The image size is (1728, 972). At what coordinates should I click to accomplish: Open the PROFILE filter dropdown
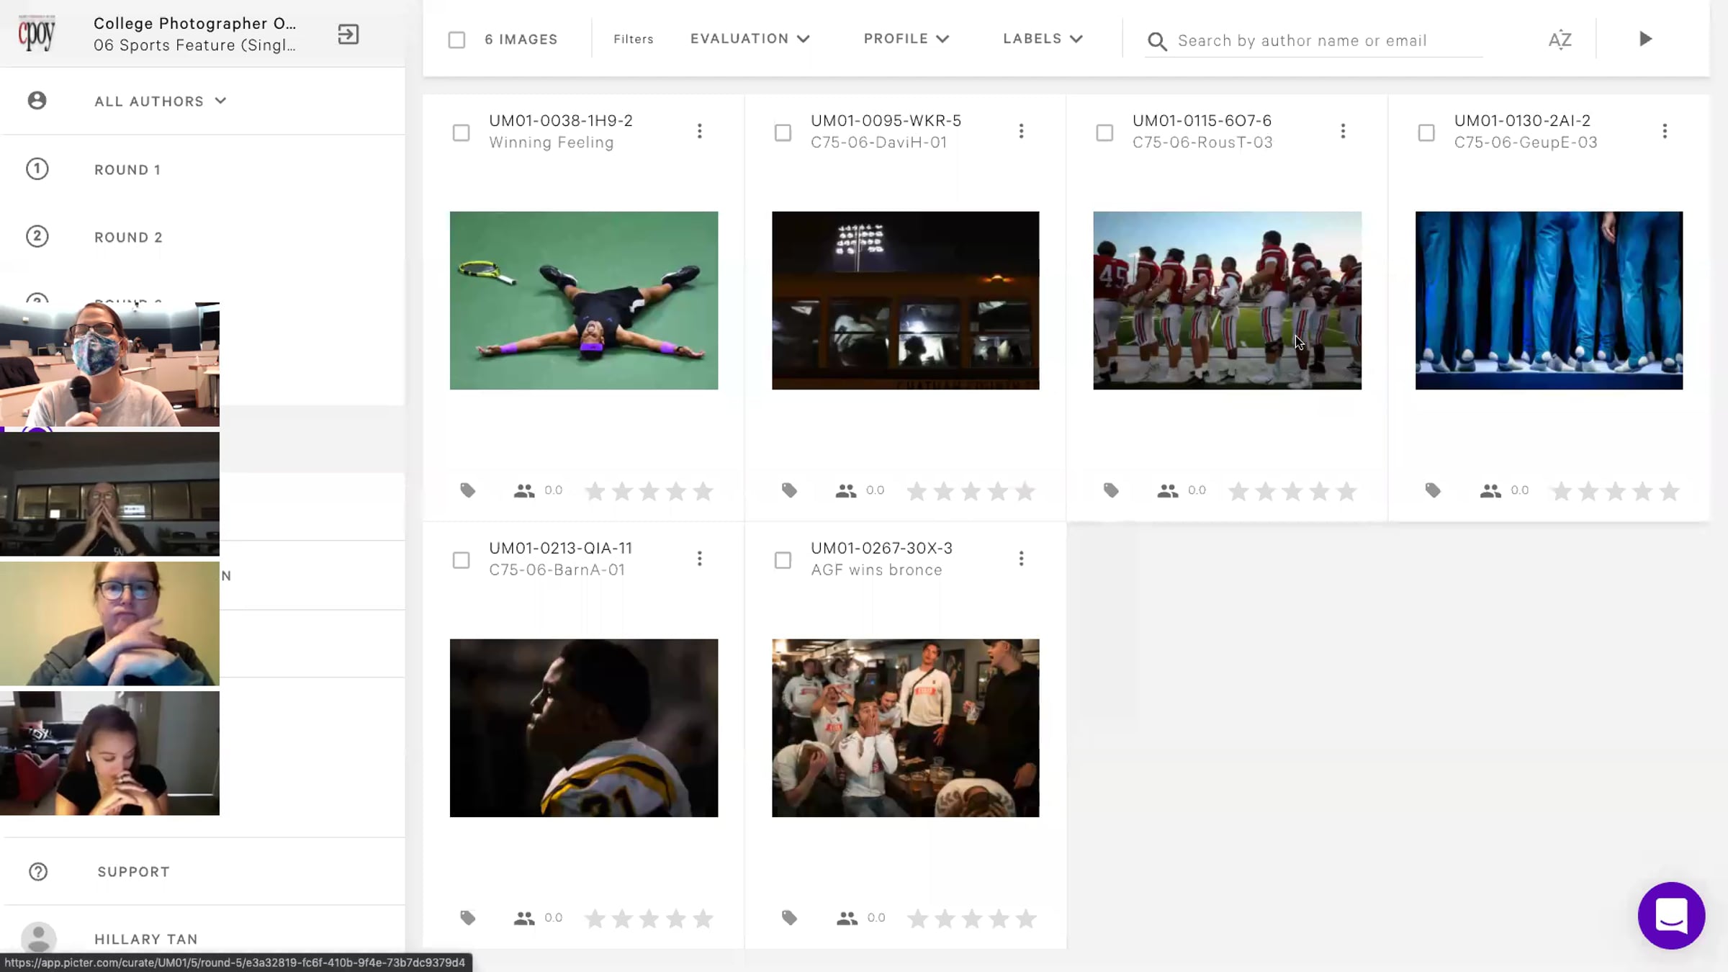click(x=906, y=39)
